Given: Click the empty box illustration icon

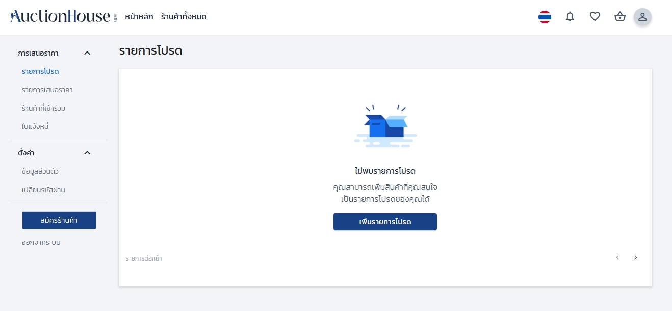Looking at the screenshot, I should tap(385, 125).
